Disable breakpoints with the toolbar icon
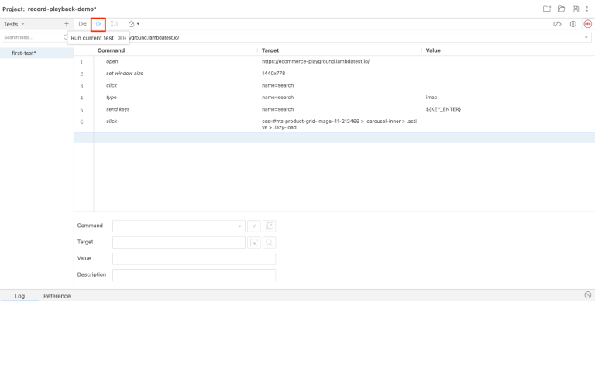This screenshot has height=372, width=595. click(557, 24)
